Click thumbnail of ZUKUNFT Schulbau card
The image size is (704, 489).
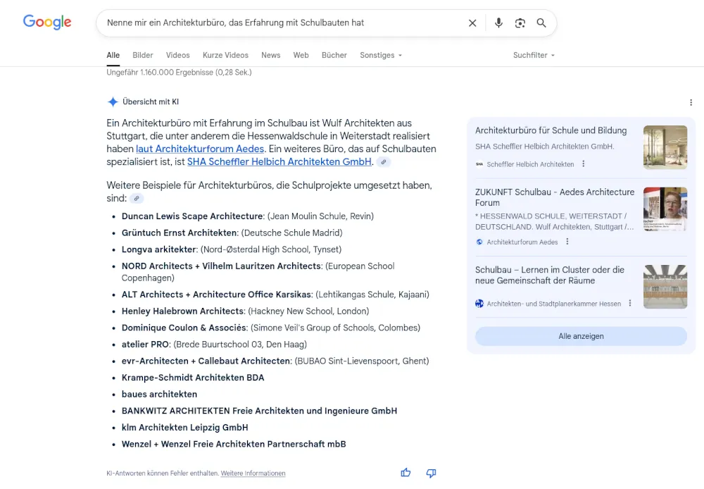tap(665, 209)
